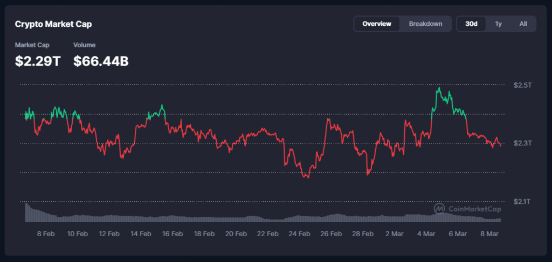
Task: Select the $66.44B volume value
Action: [x=101, y=61]
